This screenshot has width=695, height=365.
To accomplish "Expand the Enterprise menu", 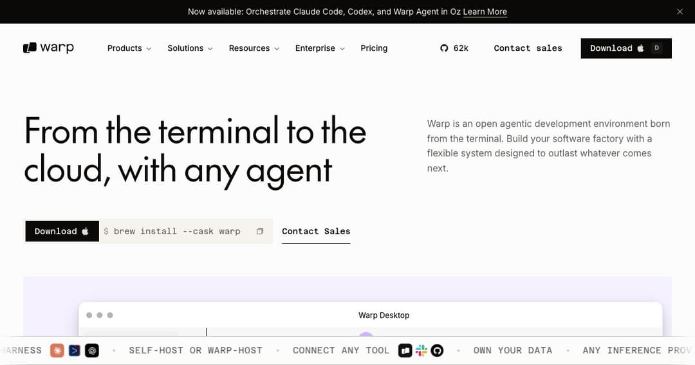I will tap(320, 48).
